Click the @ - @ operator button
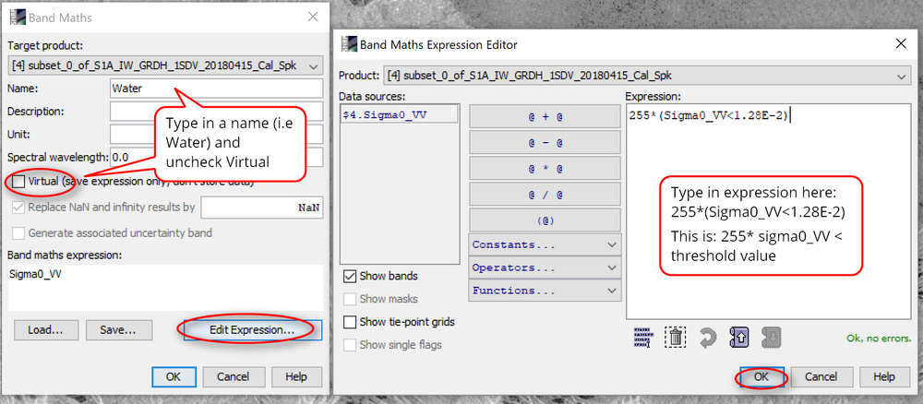The image size is (923, 404). [x=545, y=142]
